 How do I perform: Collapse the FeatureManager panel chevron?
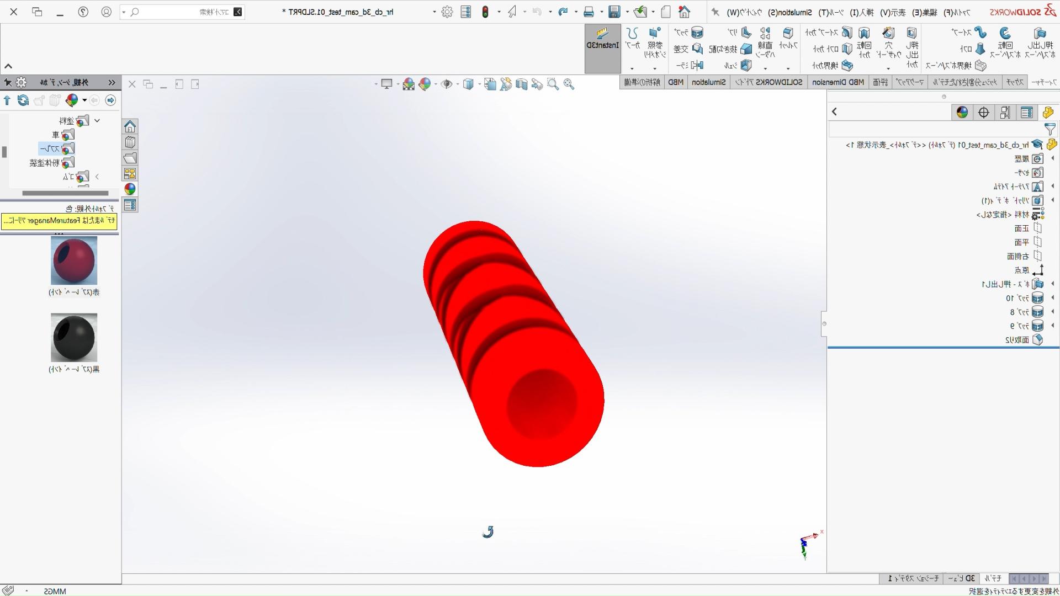point(834,112)
